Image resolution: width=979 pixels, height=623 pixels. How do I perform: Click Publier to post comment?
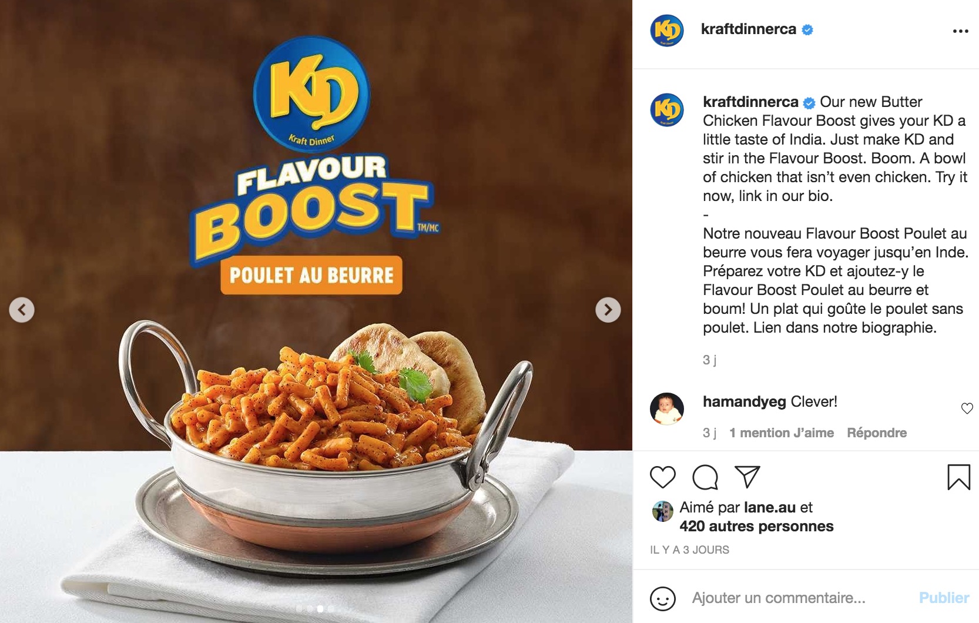click(944, 598)
